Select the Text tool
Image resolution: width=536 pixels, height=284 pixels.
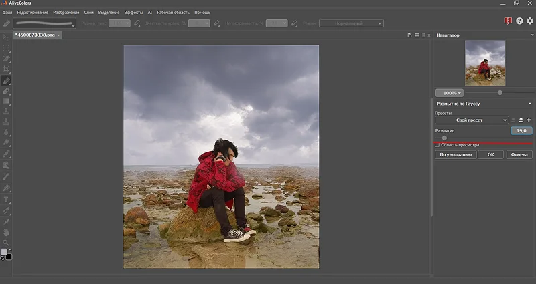click(6, 200)
